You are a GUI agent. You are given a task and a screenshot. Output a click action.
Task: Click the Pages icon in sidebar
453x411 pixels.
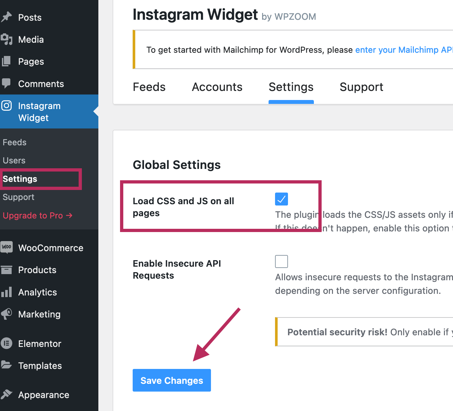coord(6,61)
